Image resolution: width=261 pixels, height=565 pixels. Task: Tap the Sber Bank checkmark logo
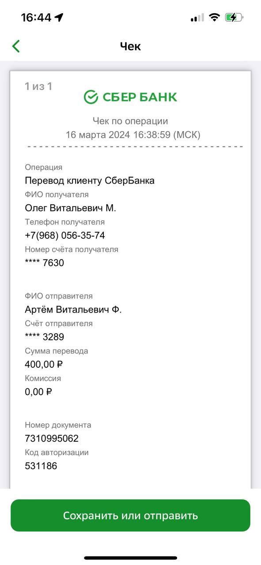[x=91, y=97]
